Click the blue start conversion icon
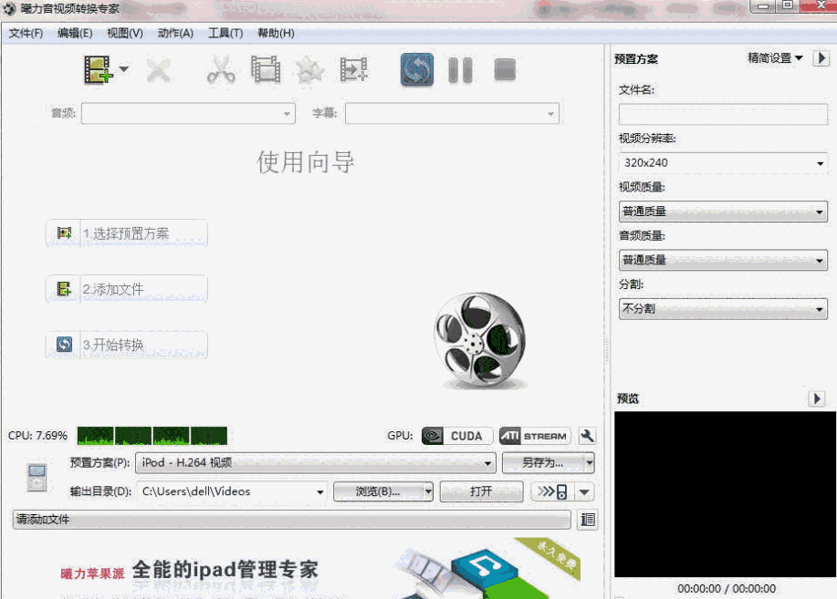Screen dimensions: 837x599 [416, 68]
